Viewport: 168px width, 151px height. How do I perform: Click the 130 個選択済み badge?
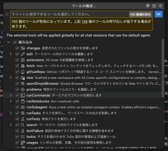[x=140, y=14]
